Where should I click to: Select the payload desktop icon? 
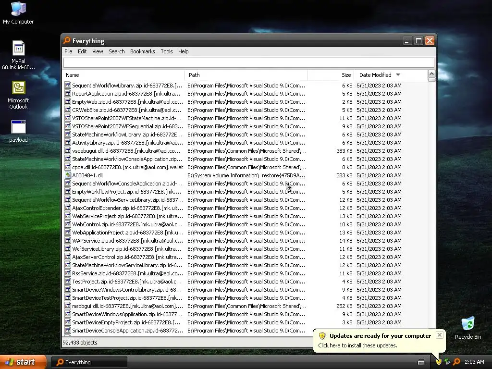point(18,132)
